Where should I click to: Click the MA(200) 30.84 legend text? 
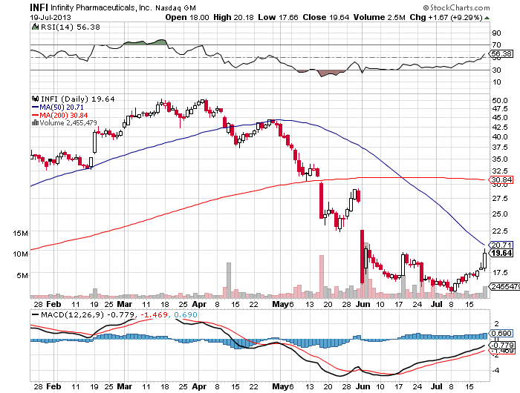tap(64, 115)
